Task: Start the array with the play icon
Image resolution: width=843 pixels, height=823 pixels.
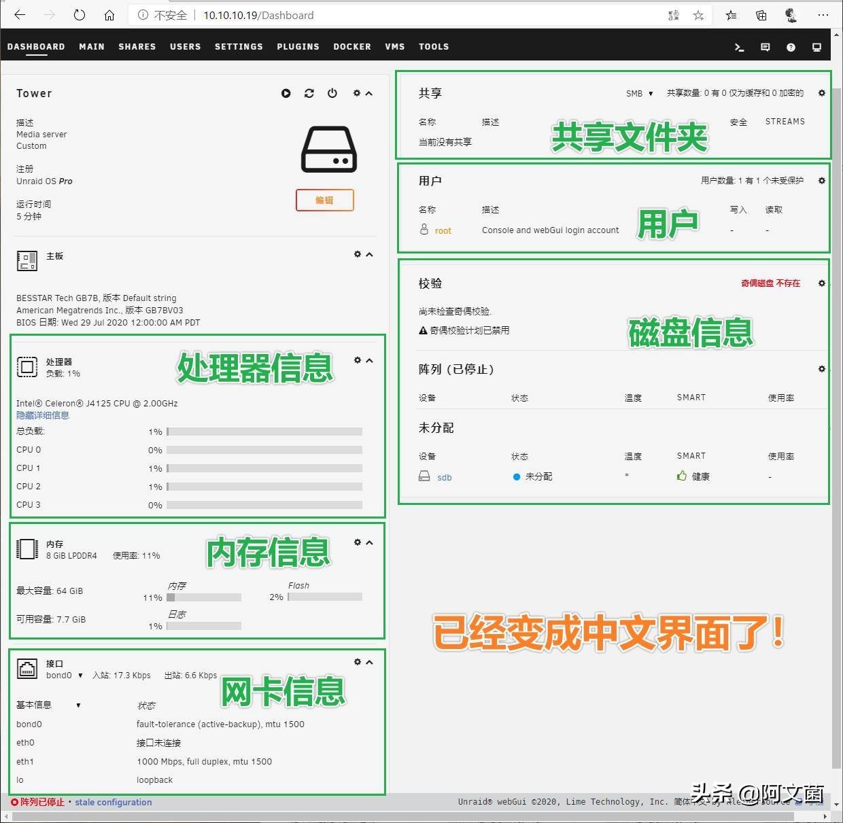Action: (x=286, y=93)
